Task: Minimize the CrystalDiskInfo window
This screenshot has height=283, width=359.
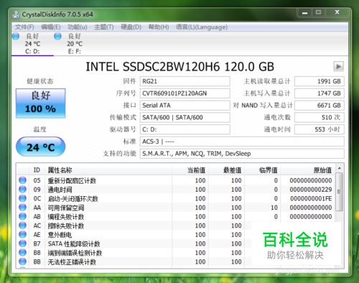Action: 304,12
